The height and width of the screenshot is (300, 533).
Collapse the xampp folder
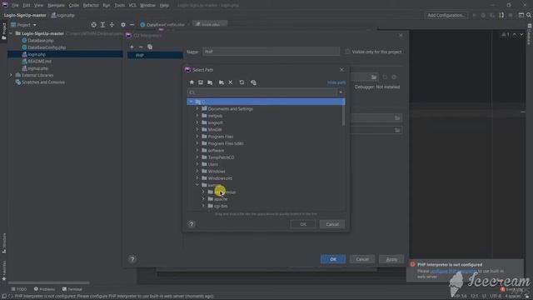tap(197, 185)
